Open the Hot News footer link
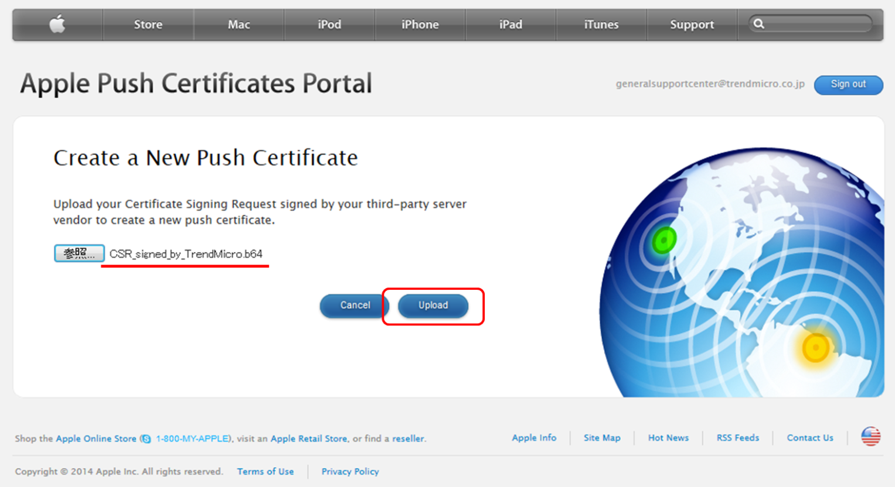Screen dimensions: 895x487 668,438
